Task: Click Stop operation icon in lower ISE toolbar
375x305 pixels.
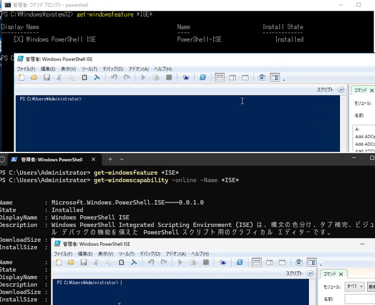Action: [x=206, y=263]
